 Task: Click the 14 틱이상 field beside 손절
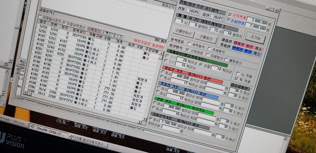(x=217, y=68)
